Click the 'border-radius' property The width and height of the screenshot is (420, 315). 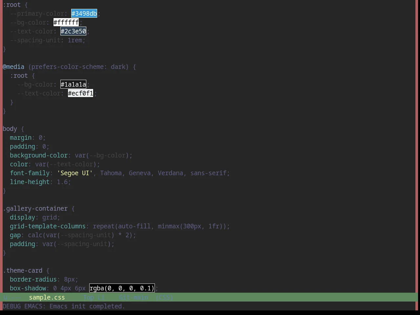click(x=33, y=279)
